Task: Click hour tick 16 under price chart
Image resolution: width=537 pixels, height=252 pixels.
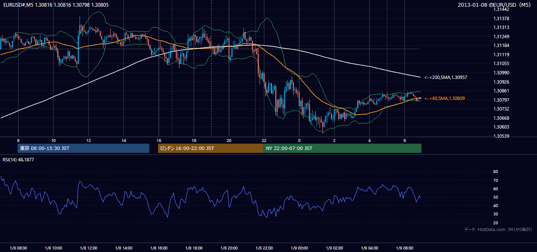Action: pyautogui.click(x=158, y=140)
